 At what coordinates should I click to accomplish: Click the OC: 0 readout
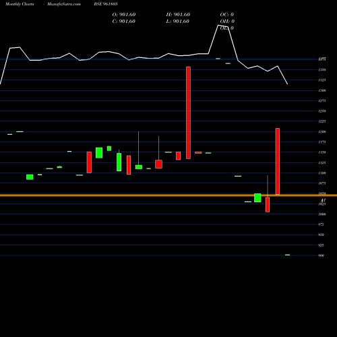tap(226, 15)
